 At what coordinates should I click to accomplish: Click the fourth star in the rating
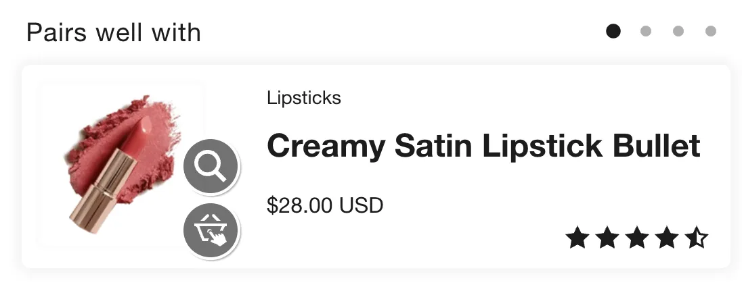pos(667,238)
